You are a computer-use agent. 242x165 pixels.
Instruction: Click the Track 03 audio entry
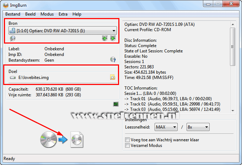coord(172,109)
